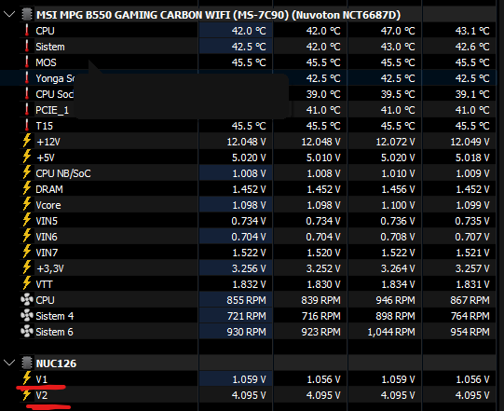Select the V2 voltage row under NUC126
504x411 pixels.
point(257,395)
